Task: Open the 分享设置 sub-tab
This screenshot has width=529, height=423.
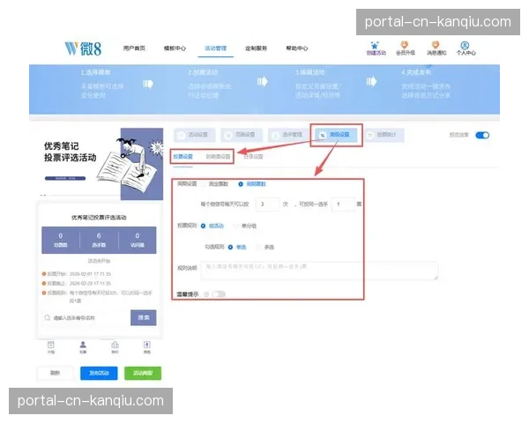Action: tap(253, 157)
